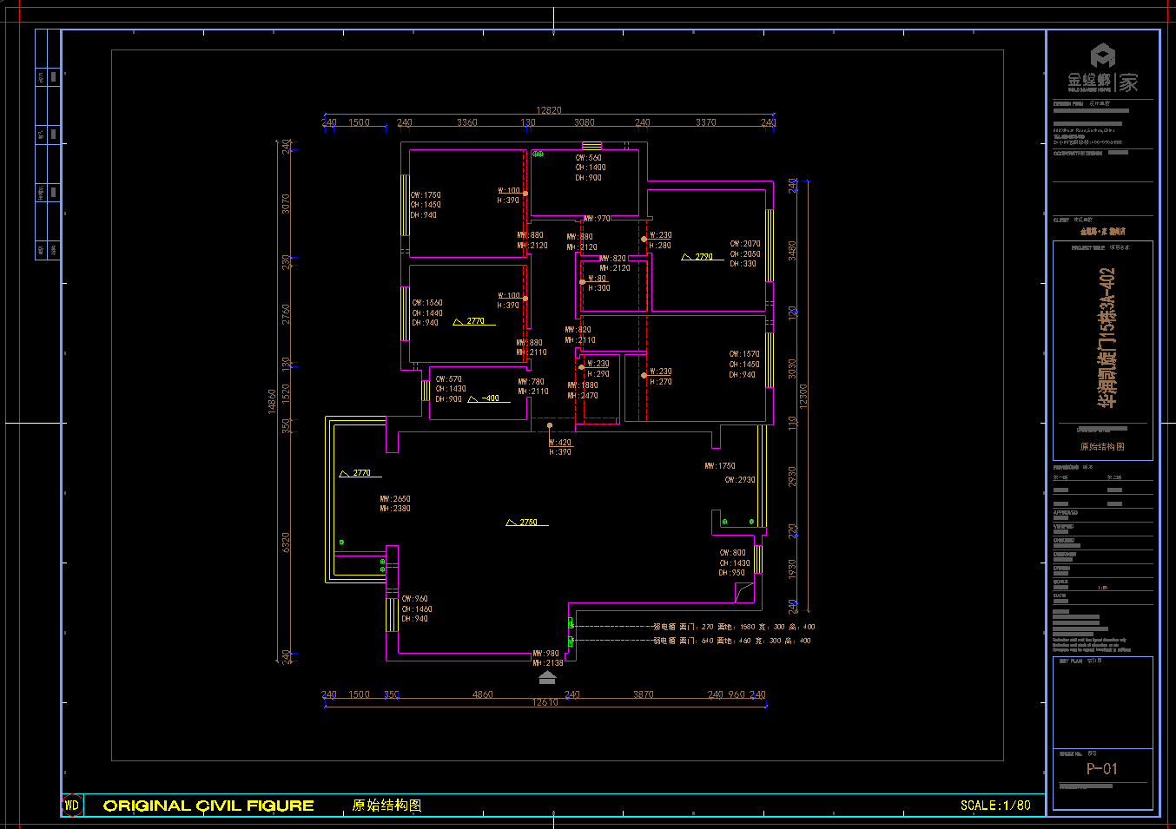Select the gray entrance arrow symbol
The image size is (1176, 829).
click(547, 677)
